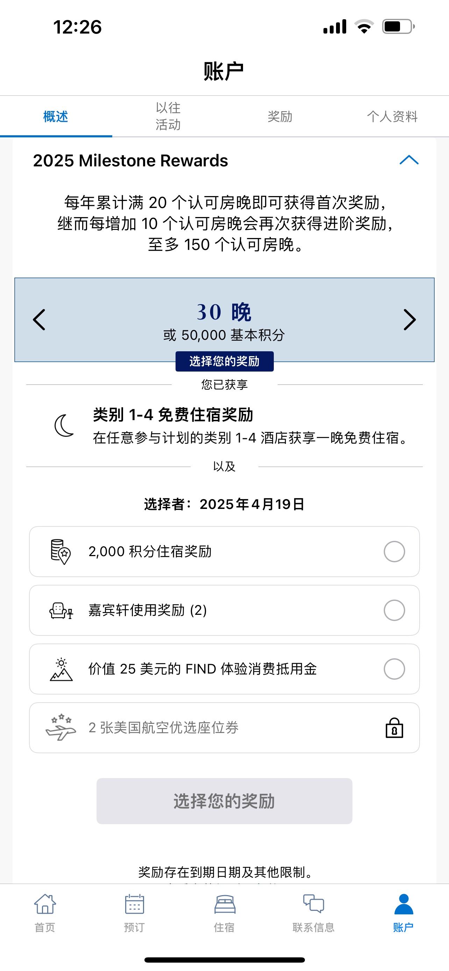Open the 奖励 tab
The width and height of the screenshot is (449, 971).
pos(280,116)
